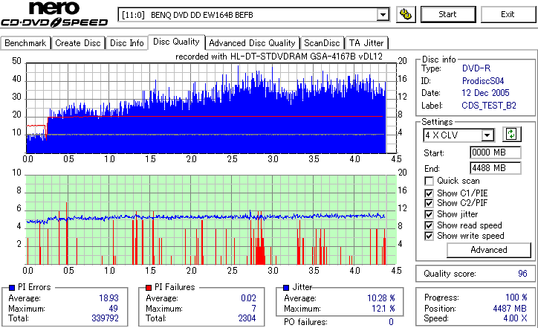
Task: Click Jitter average 10.28 %
Action: pyautogui.click(x=381, y=298)
